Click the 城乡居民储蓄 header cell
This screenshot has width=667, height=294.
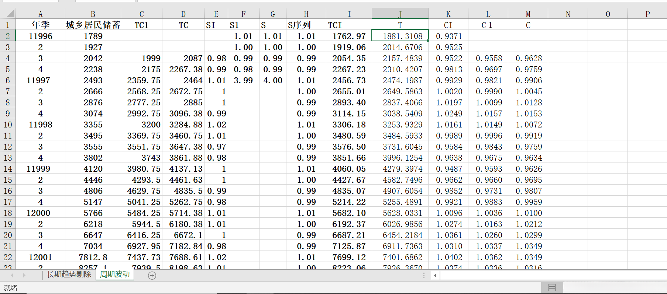pos(93,25)
